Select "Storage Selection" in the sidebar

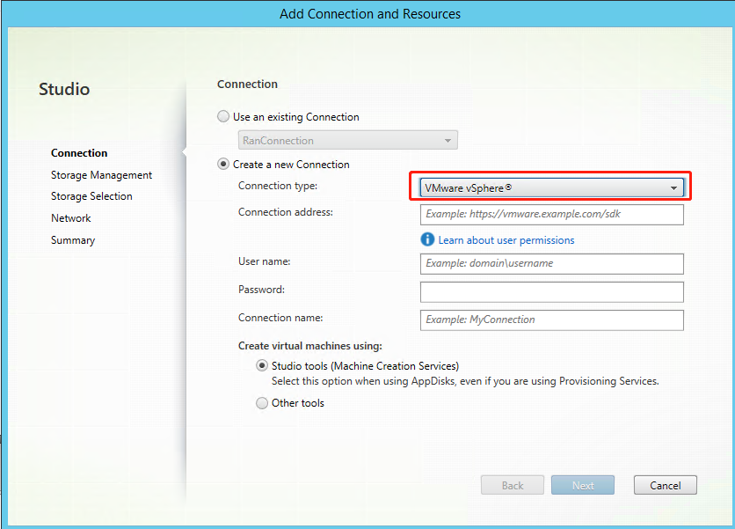[91, 195]
